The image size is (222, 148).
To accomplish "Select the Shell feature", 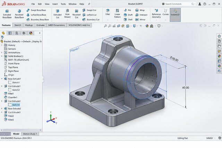I will click(128, 19).
